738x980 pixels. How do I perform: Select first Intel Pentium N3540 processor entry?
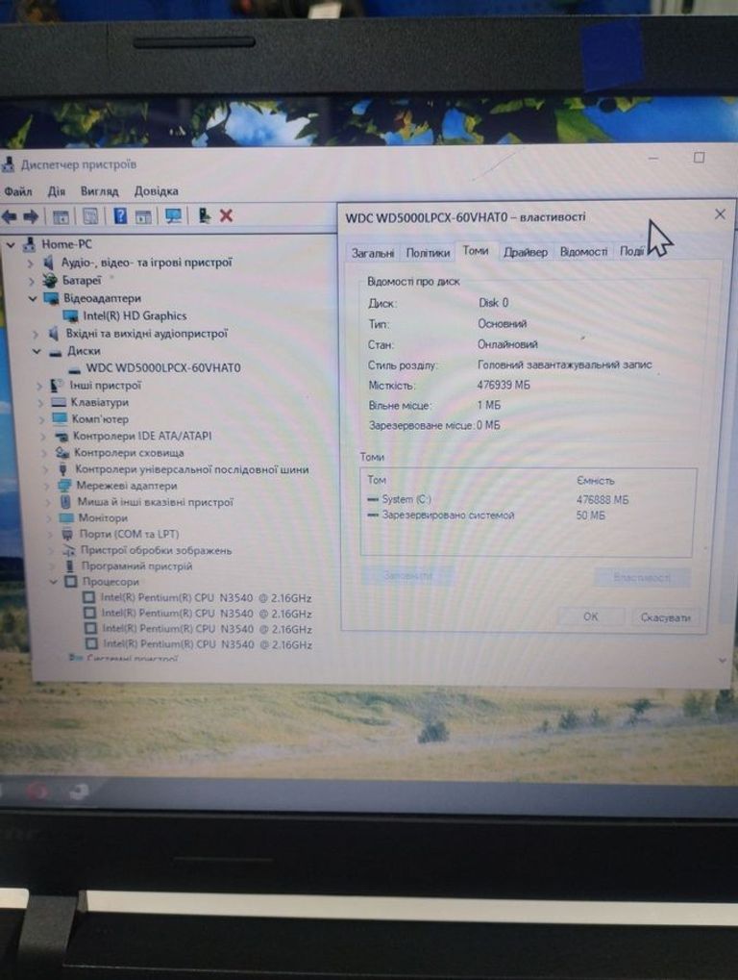[206, 598]
